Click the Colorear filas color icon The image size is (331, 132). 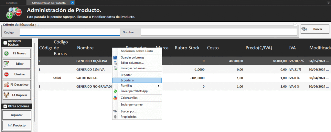tap(115, 98)
